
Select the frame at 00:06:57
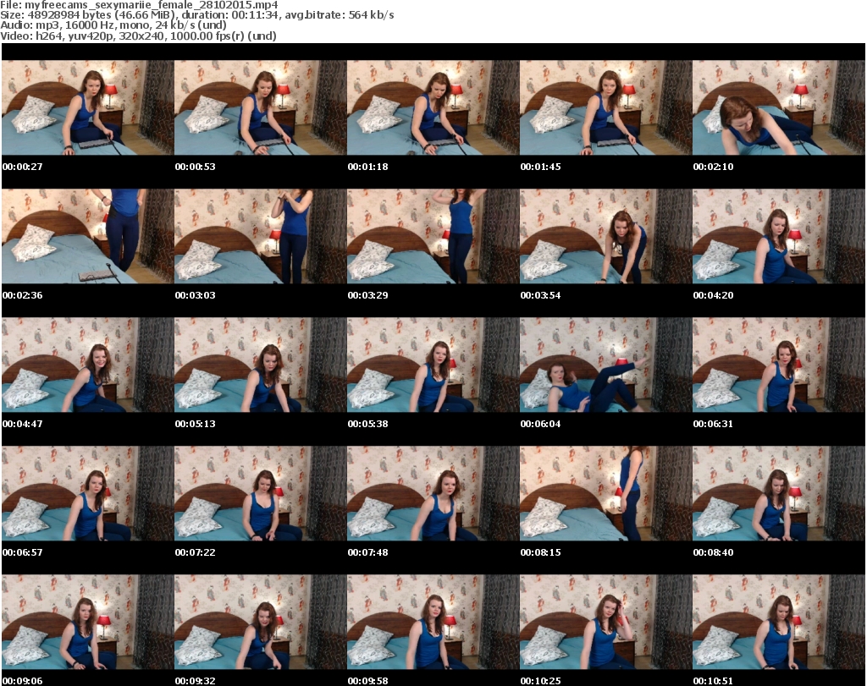coord(88,494)
